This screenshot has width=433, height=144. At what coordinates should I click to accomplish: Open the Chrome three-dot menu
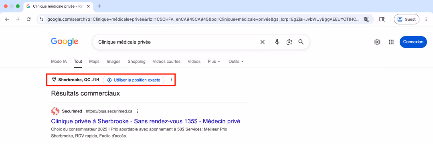coord(427,19)
